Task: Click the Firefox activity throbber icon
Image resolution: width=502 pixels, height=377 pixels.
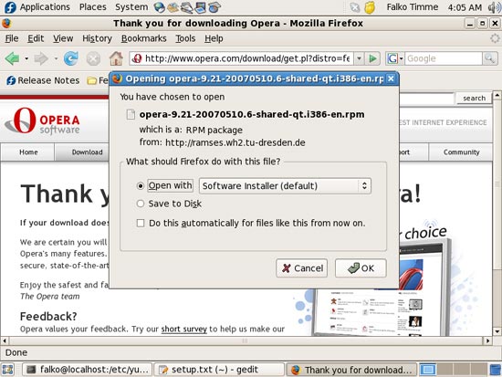Action: [x=495, y=38]
